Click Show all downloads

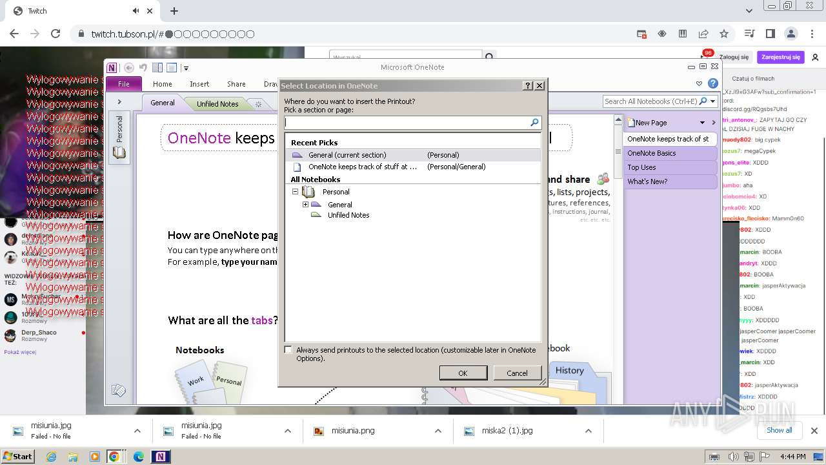pos(779,430)
